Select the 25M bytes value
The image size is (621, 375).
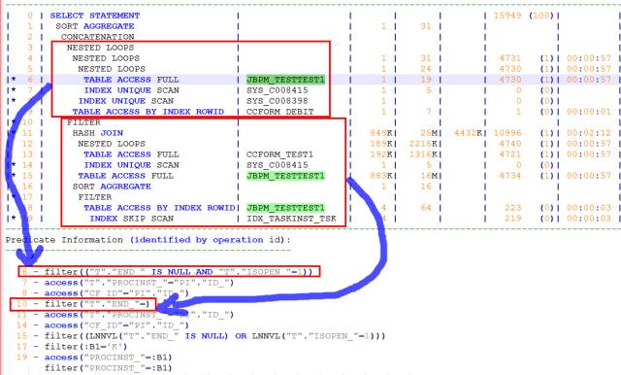click(429, 133)
